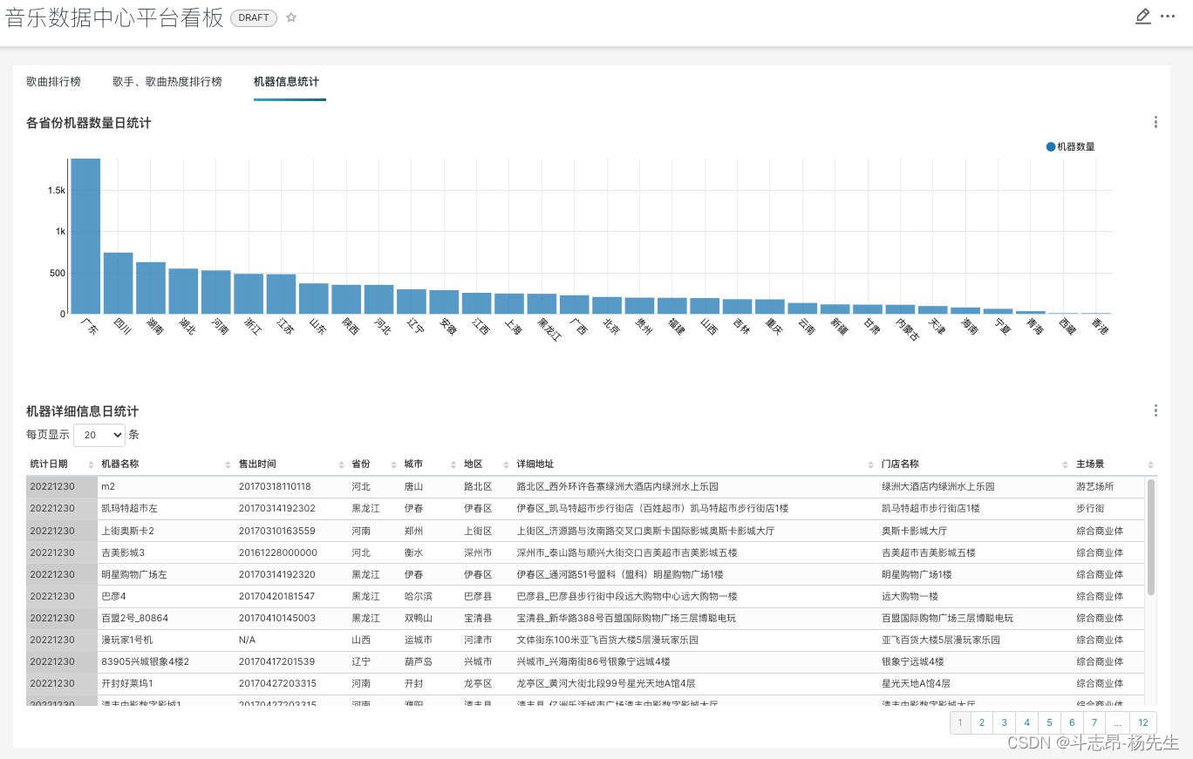Go to pagination page 1
This screenshot has width=1193, height=759.
tap(959, 722)
